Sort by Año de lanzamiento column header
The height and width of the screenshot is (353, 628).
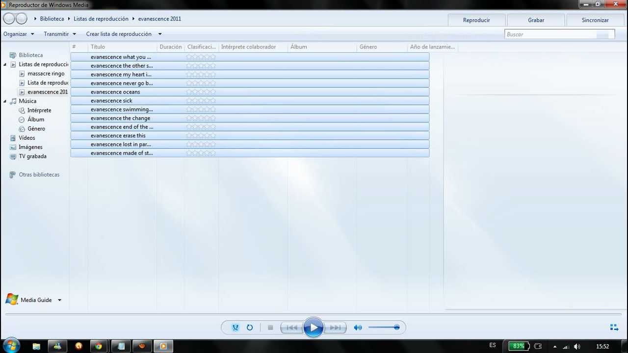pyautogui.click(x=432, y=47)
